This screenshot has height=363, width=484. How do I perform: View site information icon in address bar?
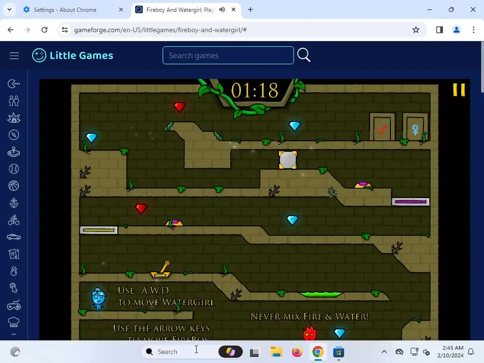[65, 30]
